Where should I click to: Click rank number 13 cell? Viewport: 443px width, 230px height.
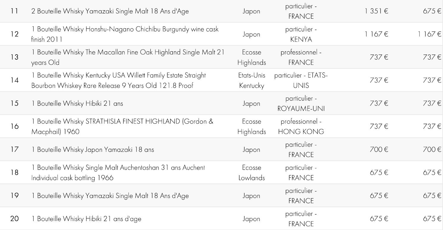tap(14, 57)
